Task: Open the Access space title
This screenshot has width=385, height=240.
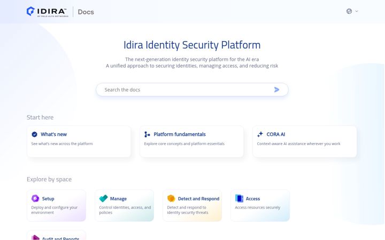Action: [253, 198]
